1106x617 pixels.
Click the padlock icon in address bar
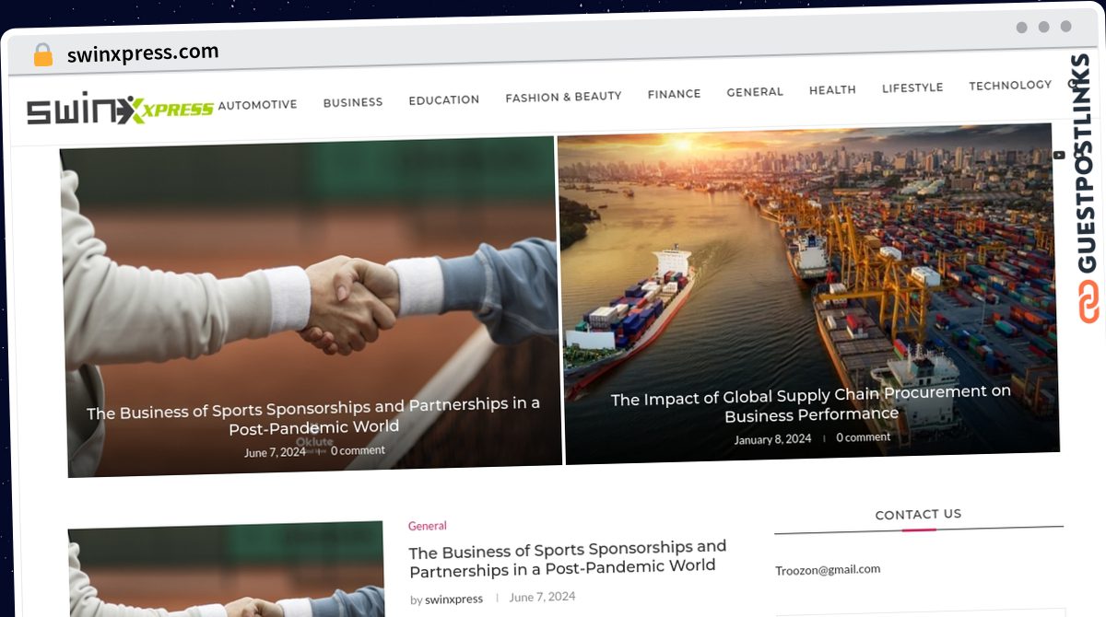[42, 55]
